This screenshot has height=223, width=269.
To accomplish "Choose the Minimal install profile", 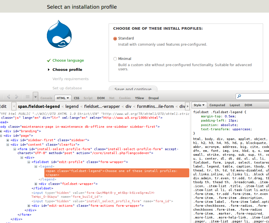I will tap(115, 59).
